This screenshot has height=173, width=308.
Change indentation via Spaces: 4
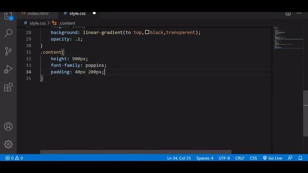(205, 158)
